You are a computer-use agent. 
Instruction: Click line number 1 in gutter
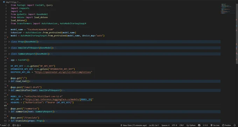(6, 5)
